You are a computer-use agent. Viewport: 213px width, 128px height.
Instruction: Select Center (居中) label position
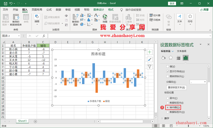[168, 98]
